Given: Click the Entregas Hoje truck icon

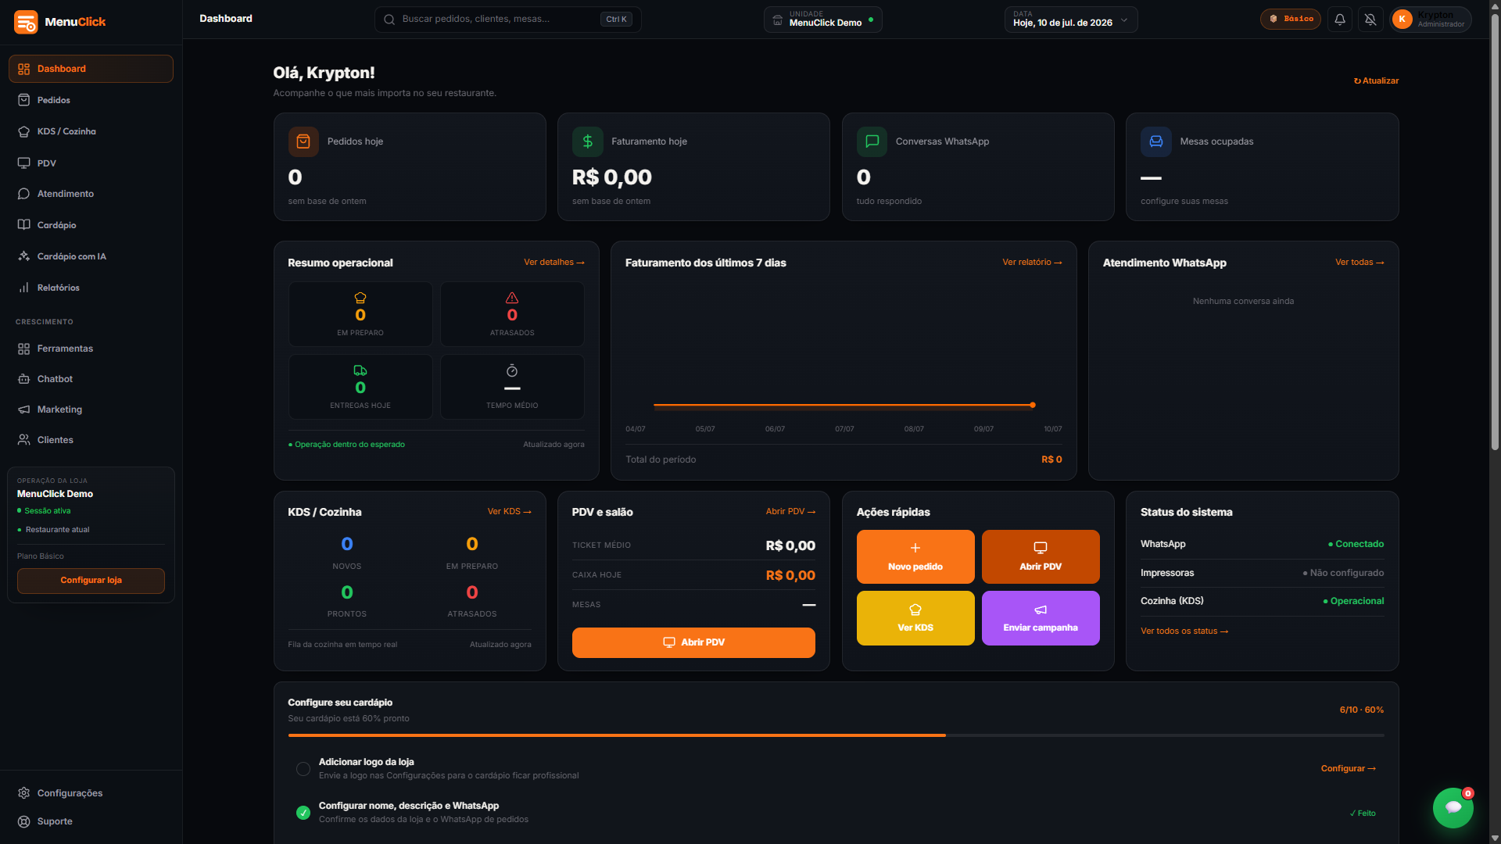Looking at the screenshot, I should click(x=360, y=370).
